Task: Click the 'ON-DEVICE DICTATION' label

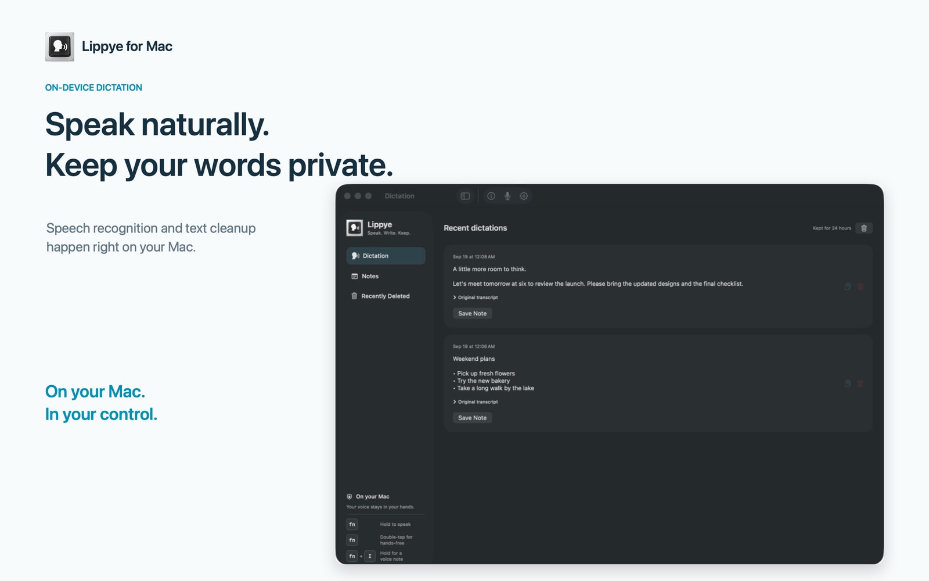Action: point(93,88)
